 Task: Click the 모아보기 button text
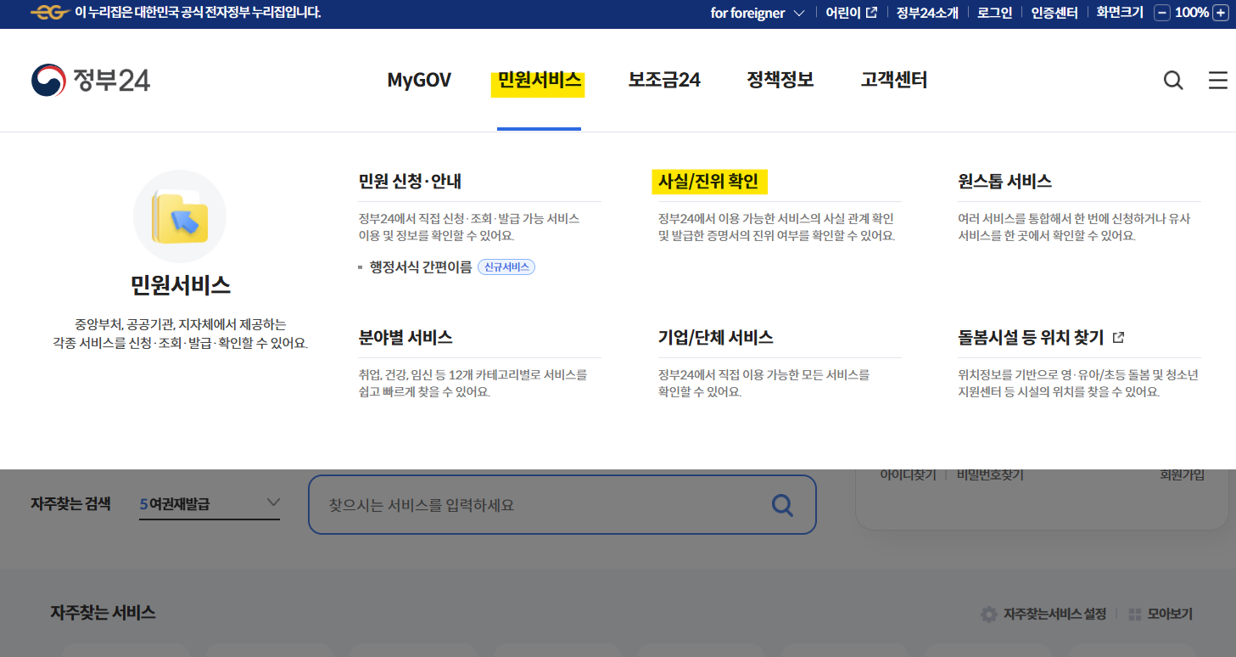[x=1170, y=615]
